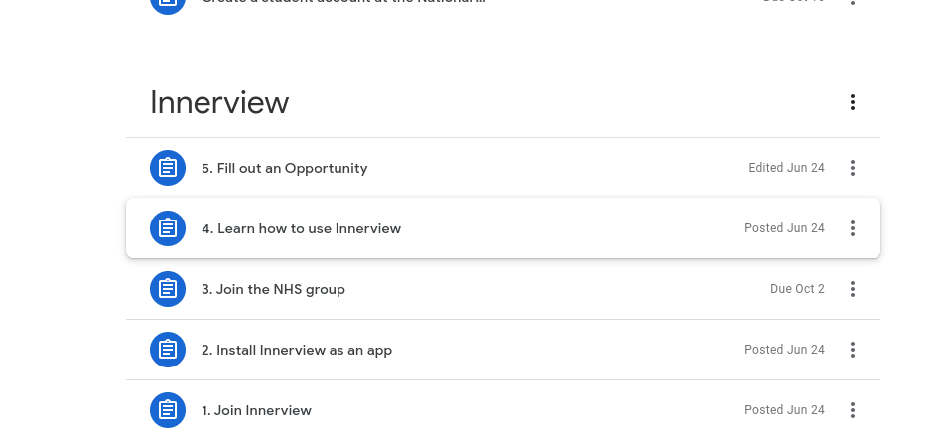Select the "4. Learn how to use Innerview" title
Screen dimensions: 946x439
(x=301, y=229)
